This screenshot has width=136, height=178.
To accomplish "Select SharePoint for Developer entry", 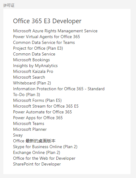I will point(37,164).
